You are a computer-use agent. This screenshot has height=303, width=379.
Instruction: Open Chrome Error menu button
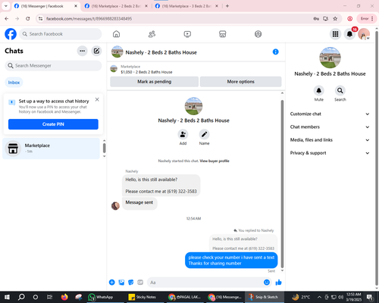tap(367, 19)
